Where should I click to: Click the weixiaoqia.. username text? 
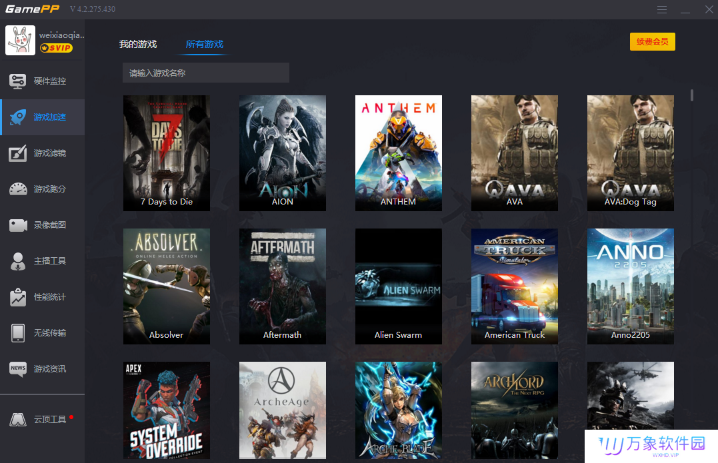click(62, 35)
